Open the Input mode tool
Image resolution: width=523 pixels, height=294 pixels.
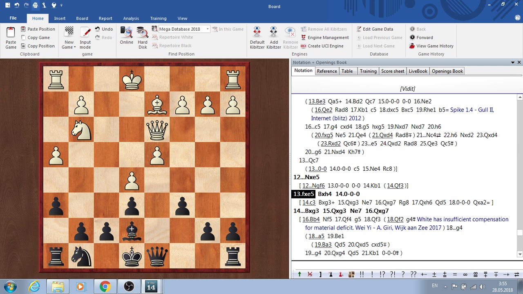85,38
